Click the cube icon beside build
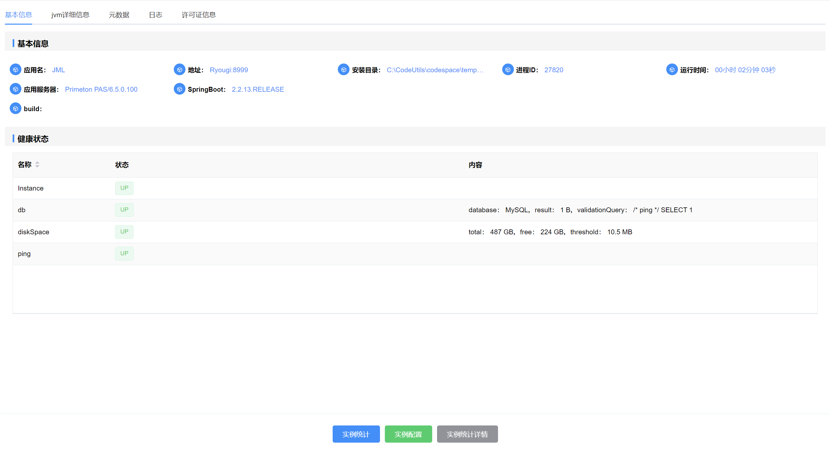Screen dimensions: 830x453 (15, 109)
